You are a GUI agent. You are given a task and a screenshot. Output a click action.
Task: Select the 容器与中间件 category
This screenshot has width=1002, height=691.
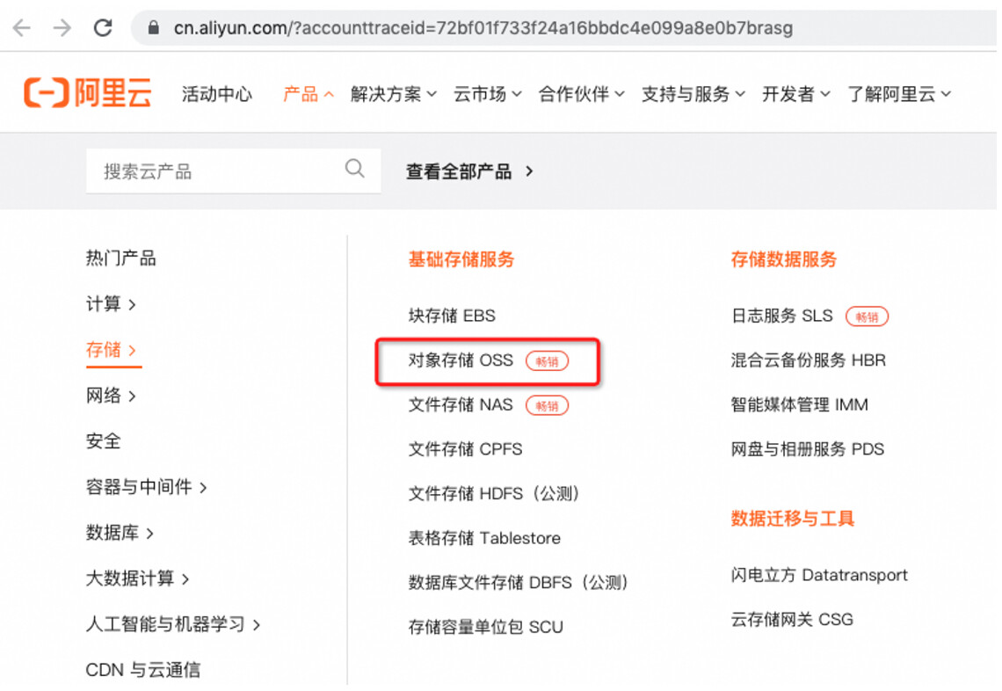[x=146, y=487]
